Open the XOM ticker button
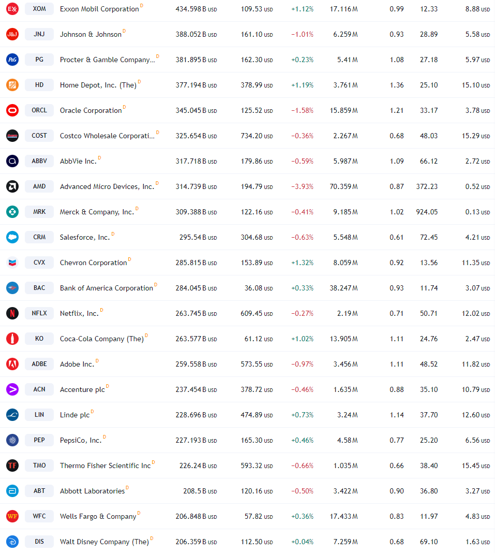Viewport: 495px width, 553px height. click(39, 9)
